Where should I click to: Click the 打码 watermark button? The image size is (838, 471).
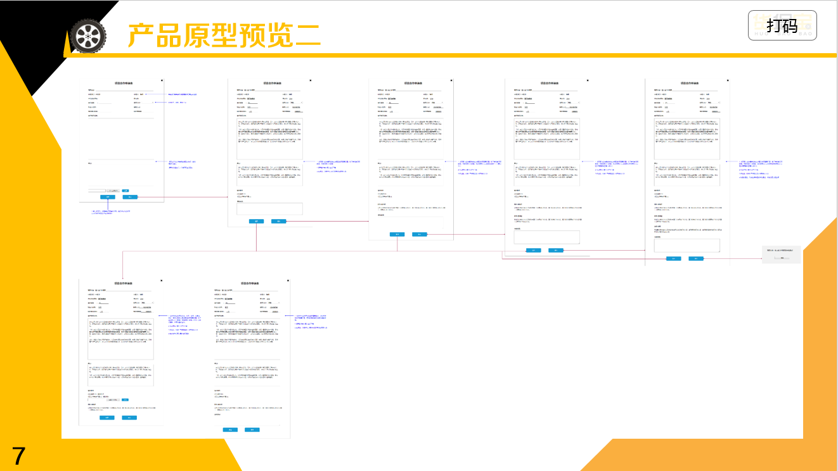tap(782, 26)
